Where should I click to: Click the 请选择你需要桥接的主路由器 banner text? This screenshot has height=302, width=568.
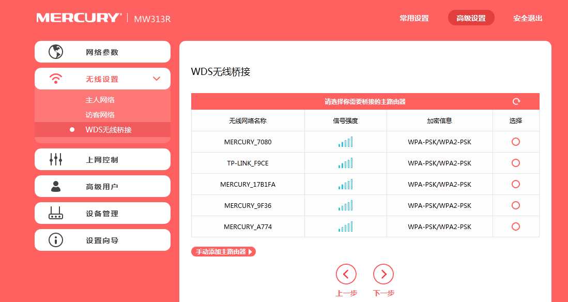click(x=365, y=102)
